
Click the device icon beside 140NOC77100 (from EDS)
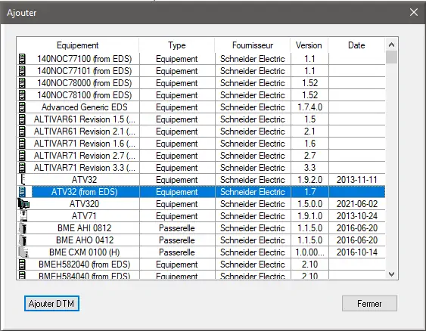[x=22, y=59]
